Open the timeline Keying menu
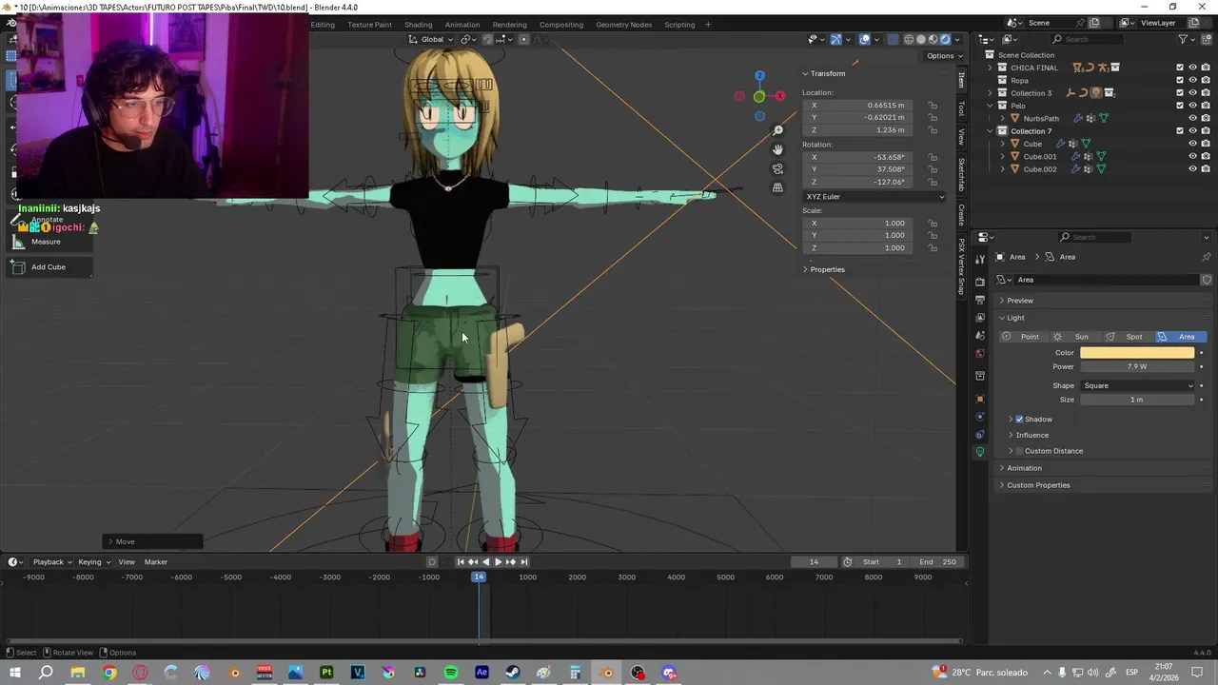Viewport: 1218px width, 685px height. 92,562
